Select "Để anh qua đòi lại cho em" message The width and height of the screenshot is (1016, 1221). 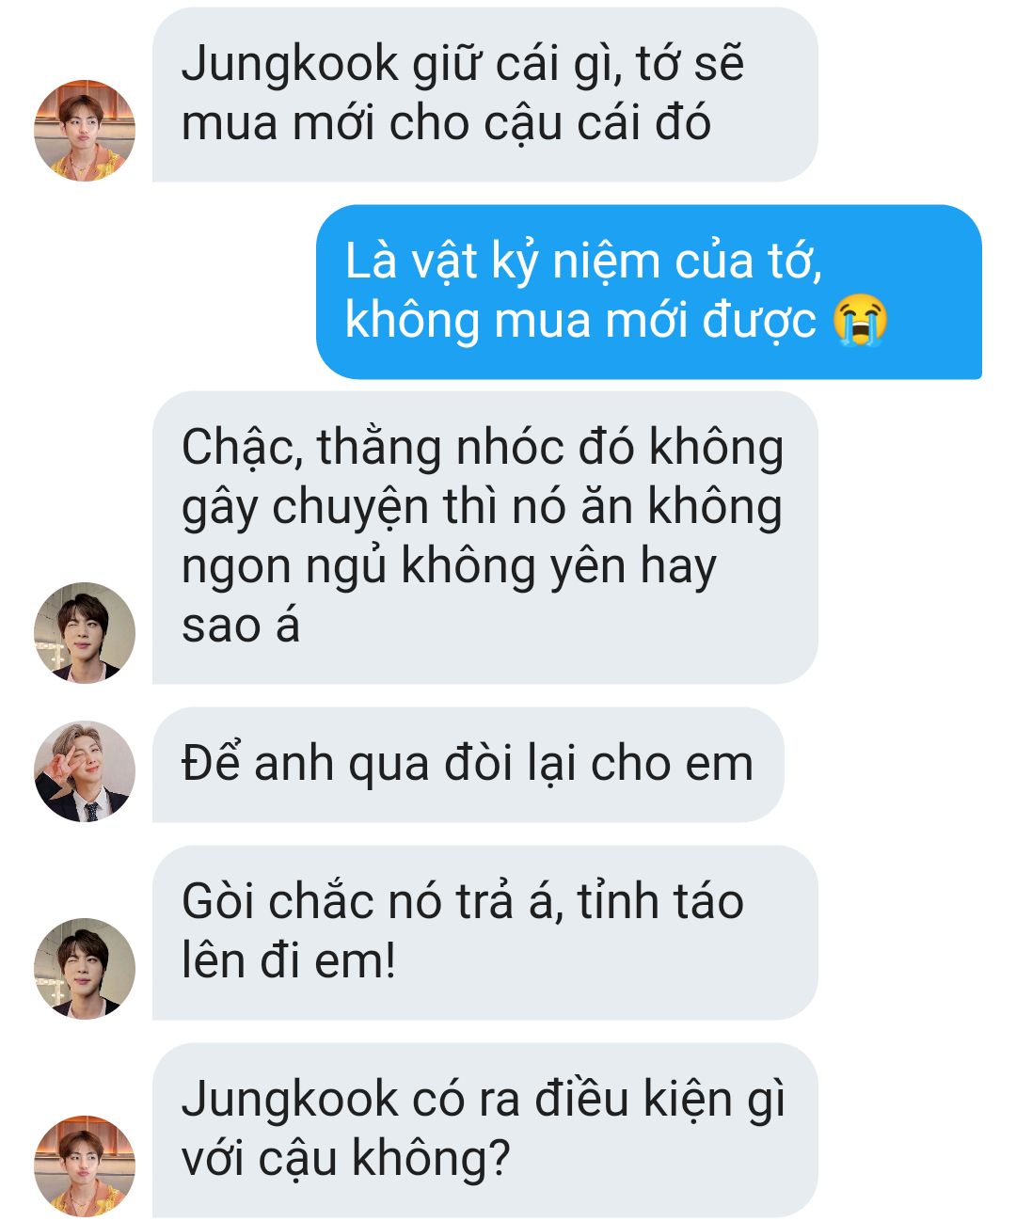click(x=468, y=765)
